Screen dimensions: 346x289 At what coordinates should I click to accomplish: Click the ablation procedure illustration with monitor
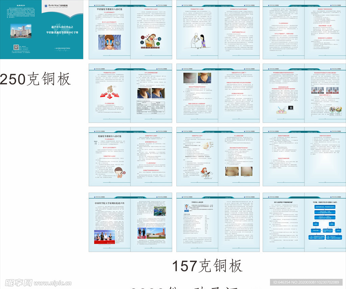pos(285,110)
